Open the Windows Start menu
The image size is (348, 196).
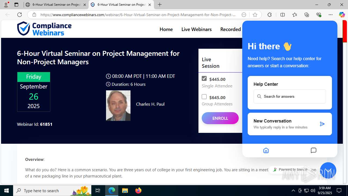[7, 191]
